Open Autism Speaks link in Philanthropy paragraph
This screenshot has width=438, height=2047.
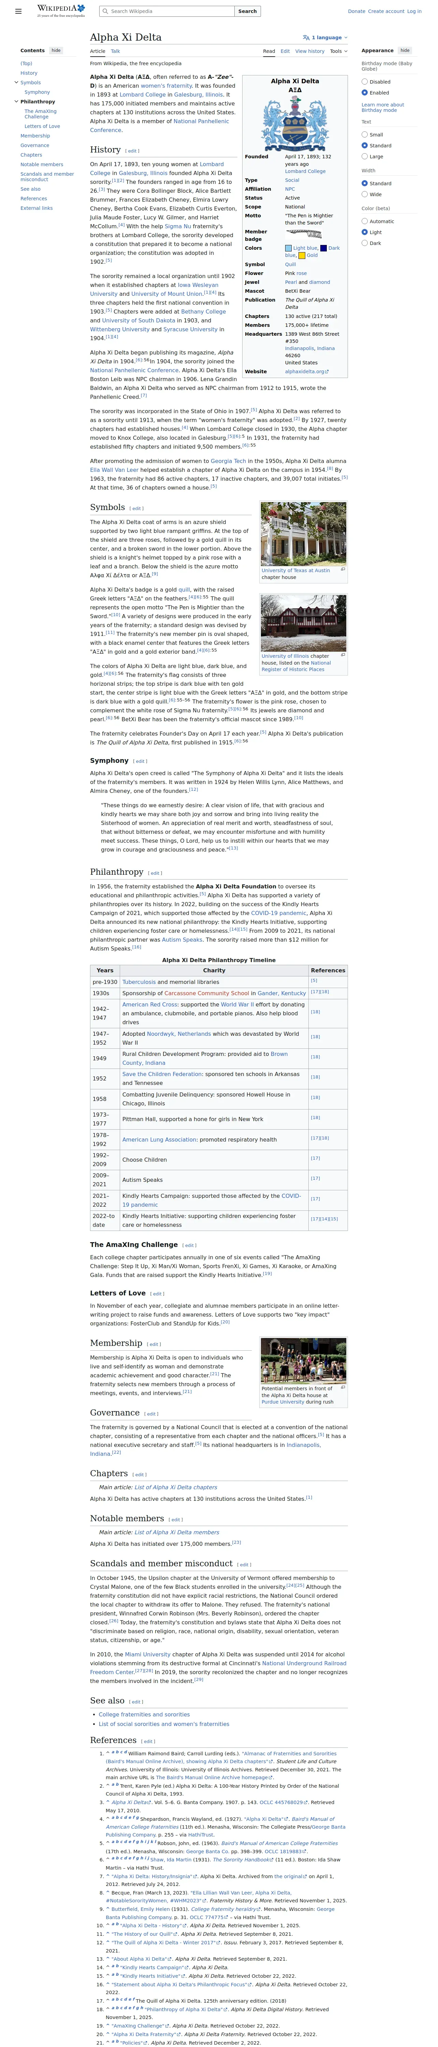[x=182, y=939]
